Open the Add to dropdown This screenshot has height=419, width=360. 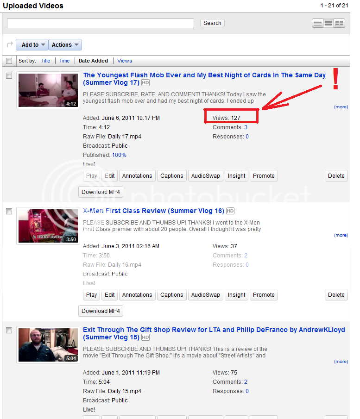[32, 45]
